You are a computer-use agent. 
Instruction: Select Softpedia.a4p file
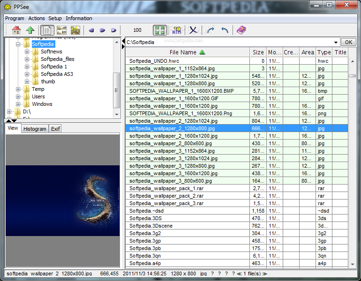coord(237,264)
